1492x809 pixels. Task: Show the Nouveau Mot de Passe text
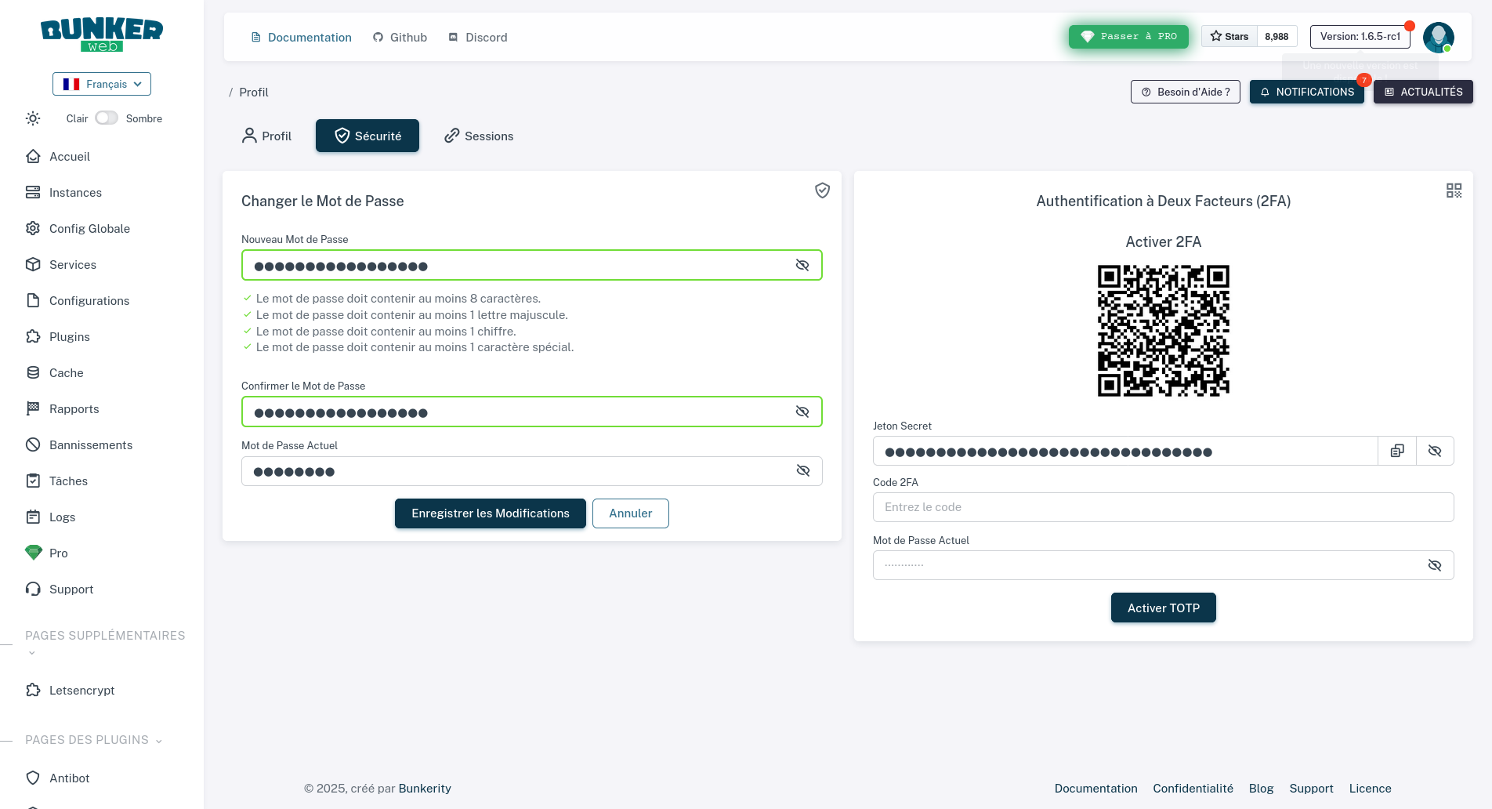pyautogui.click(x=802, y=265)
